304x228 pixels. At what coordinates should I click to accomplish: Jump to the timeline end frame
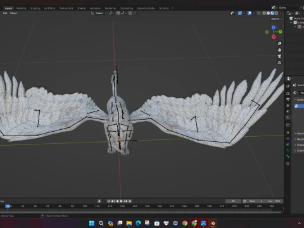coord(130,201)
